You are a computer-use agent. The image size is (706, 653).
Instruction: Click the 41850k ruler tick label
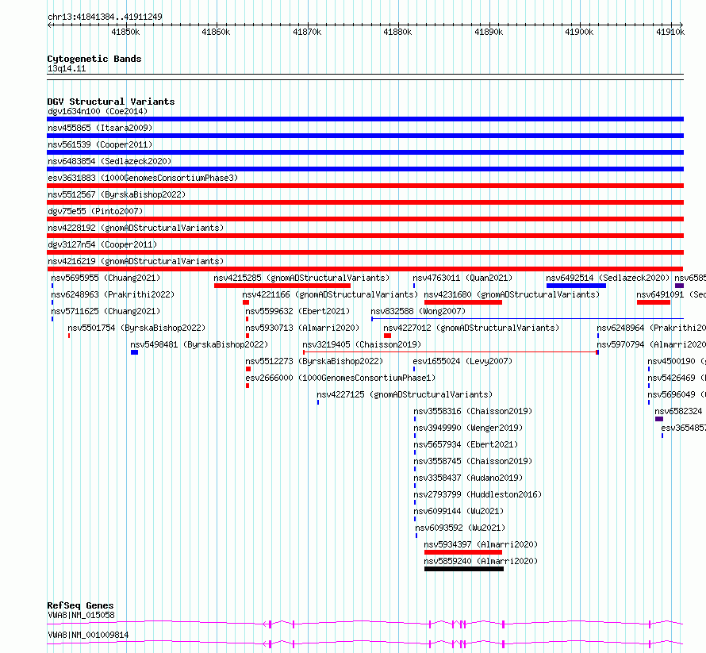(x=125, y=32)
